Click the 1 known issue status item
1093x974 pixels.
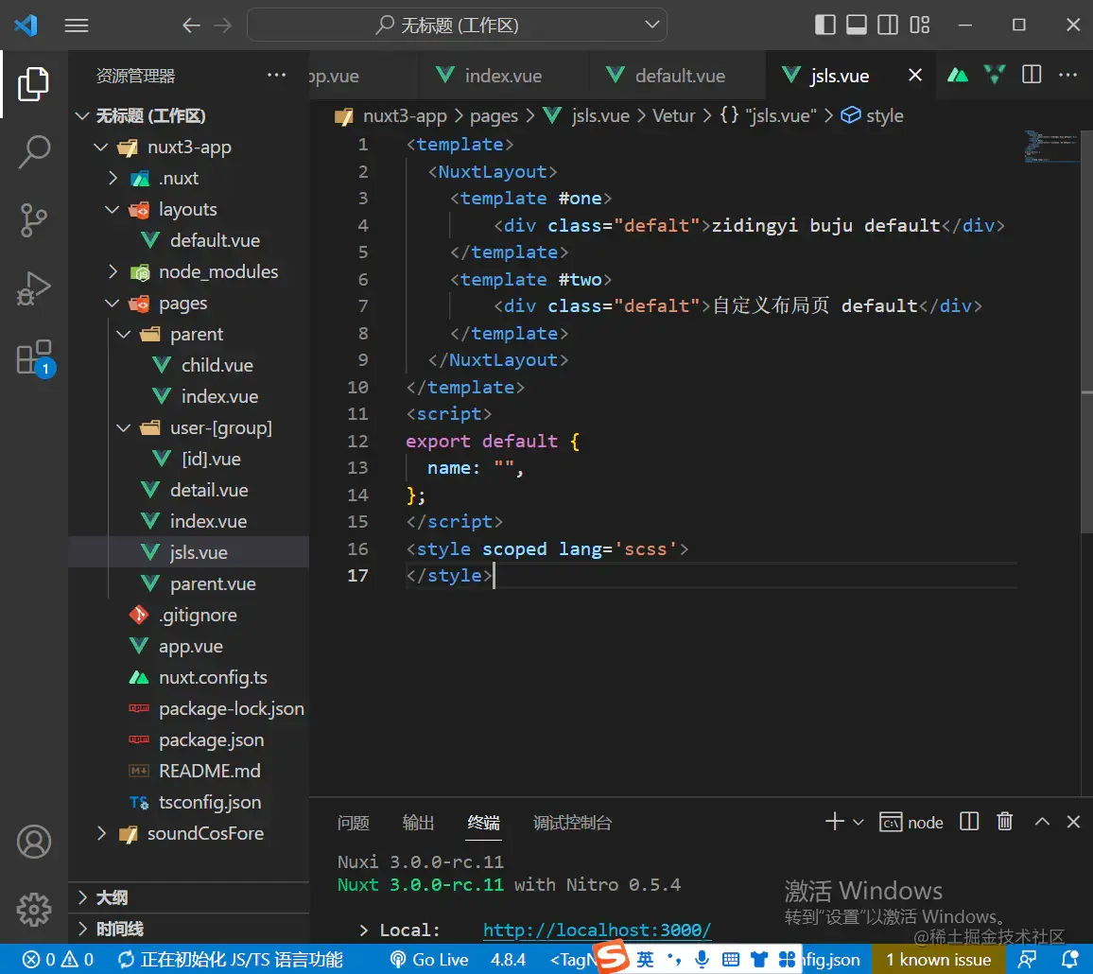coord(938,960)
